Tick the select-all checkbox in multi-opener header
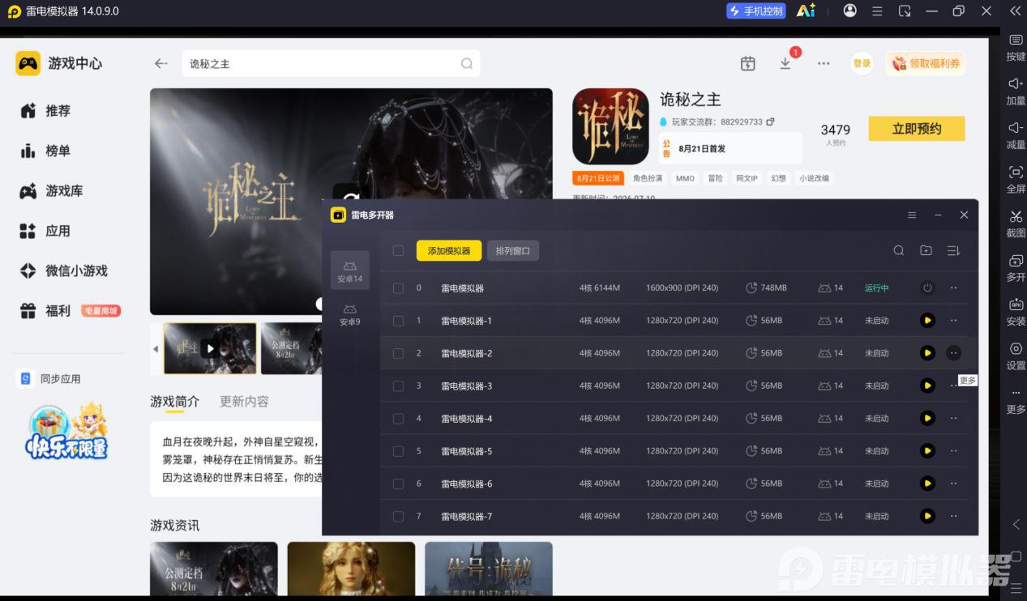1027x601 pixels. click(398, 251)
